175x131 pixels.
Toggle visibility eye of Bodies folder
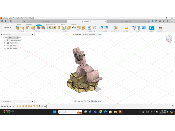point(8,48)
